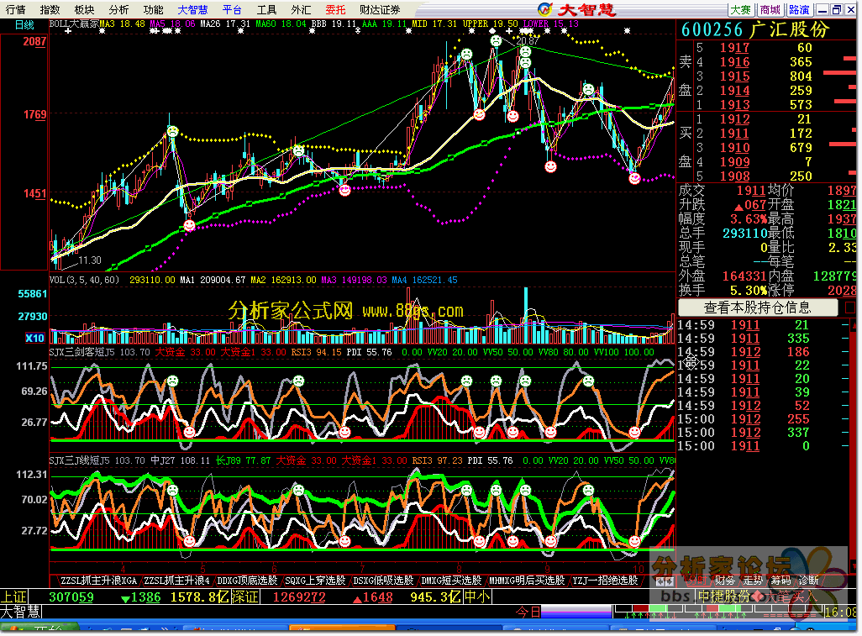This screenshot has height=636, width=862.
Task: Toggle the small checkbox beside 查看本股持仓信息
Action: 850,307
